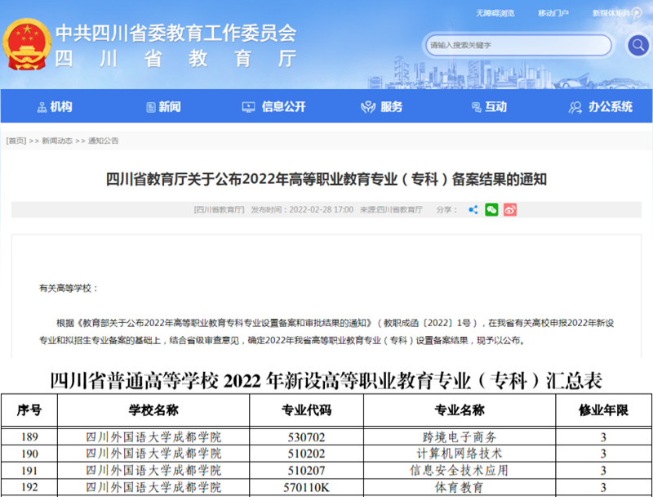This screenshot has width=653, height=497.
Task: Click the 互动 people icon
Action: (475, 107)
